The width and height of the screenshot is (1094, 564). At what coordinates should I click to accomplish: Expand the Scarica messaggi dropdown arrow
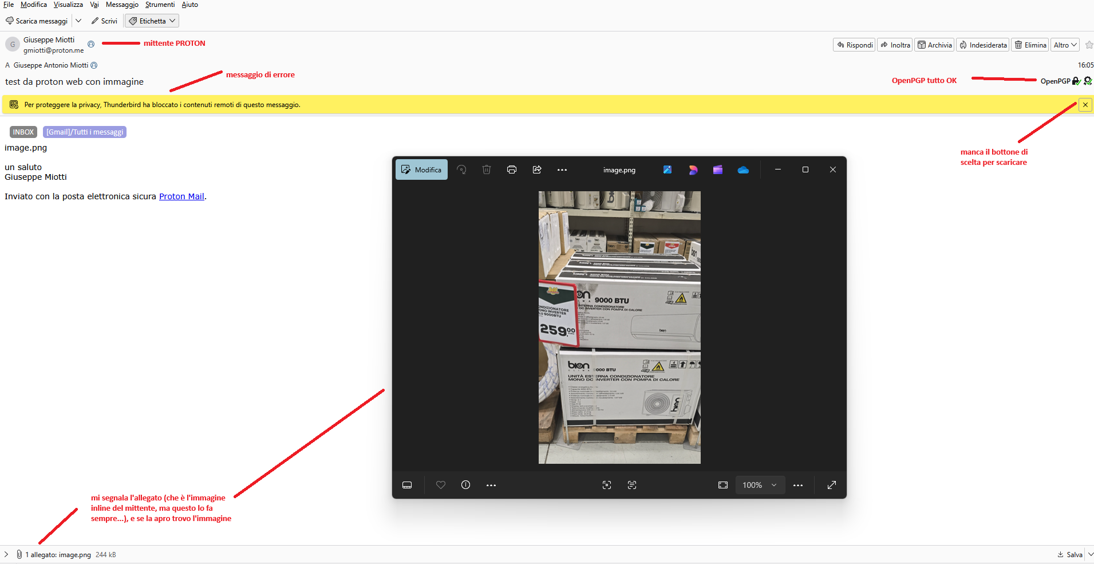(x=78, y=21)
